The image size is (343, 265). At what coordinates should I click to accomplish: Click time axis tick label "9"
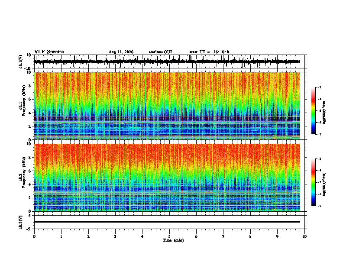pyautogui.click(x=277, y=236)
